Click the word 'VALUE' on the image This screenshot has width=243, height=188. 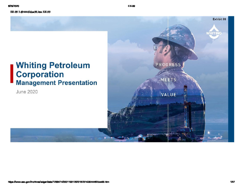(x=168, y=95)
